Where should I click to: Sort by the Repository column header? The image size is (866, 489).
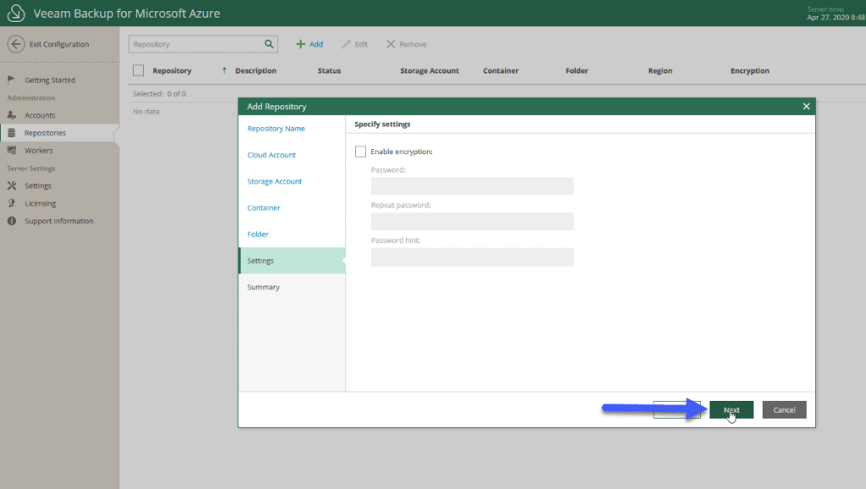(172, 71)
